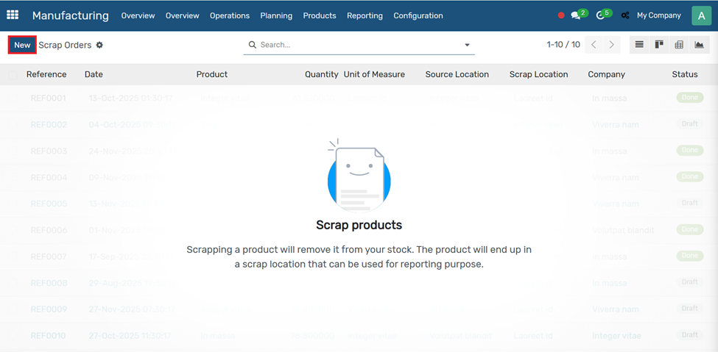
Task: Open the activities clock icon with badge 5
Action: 600,15
